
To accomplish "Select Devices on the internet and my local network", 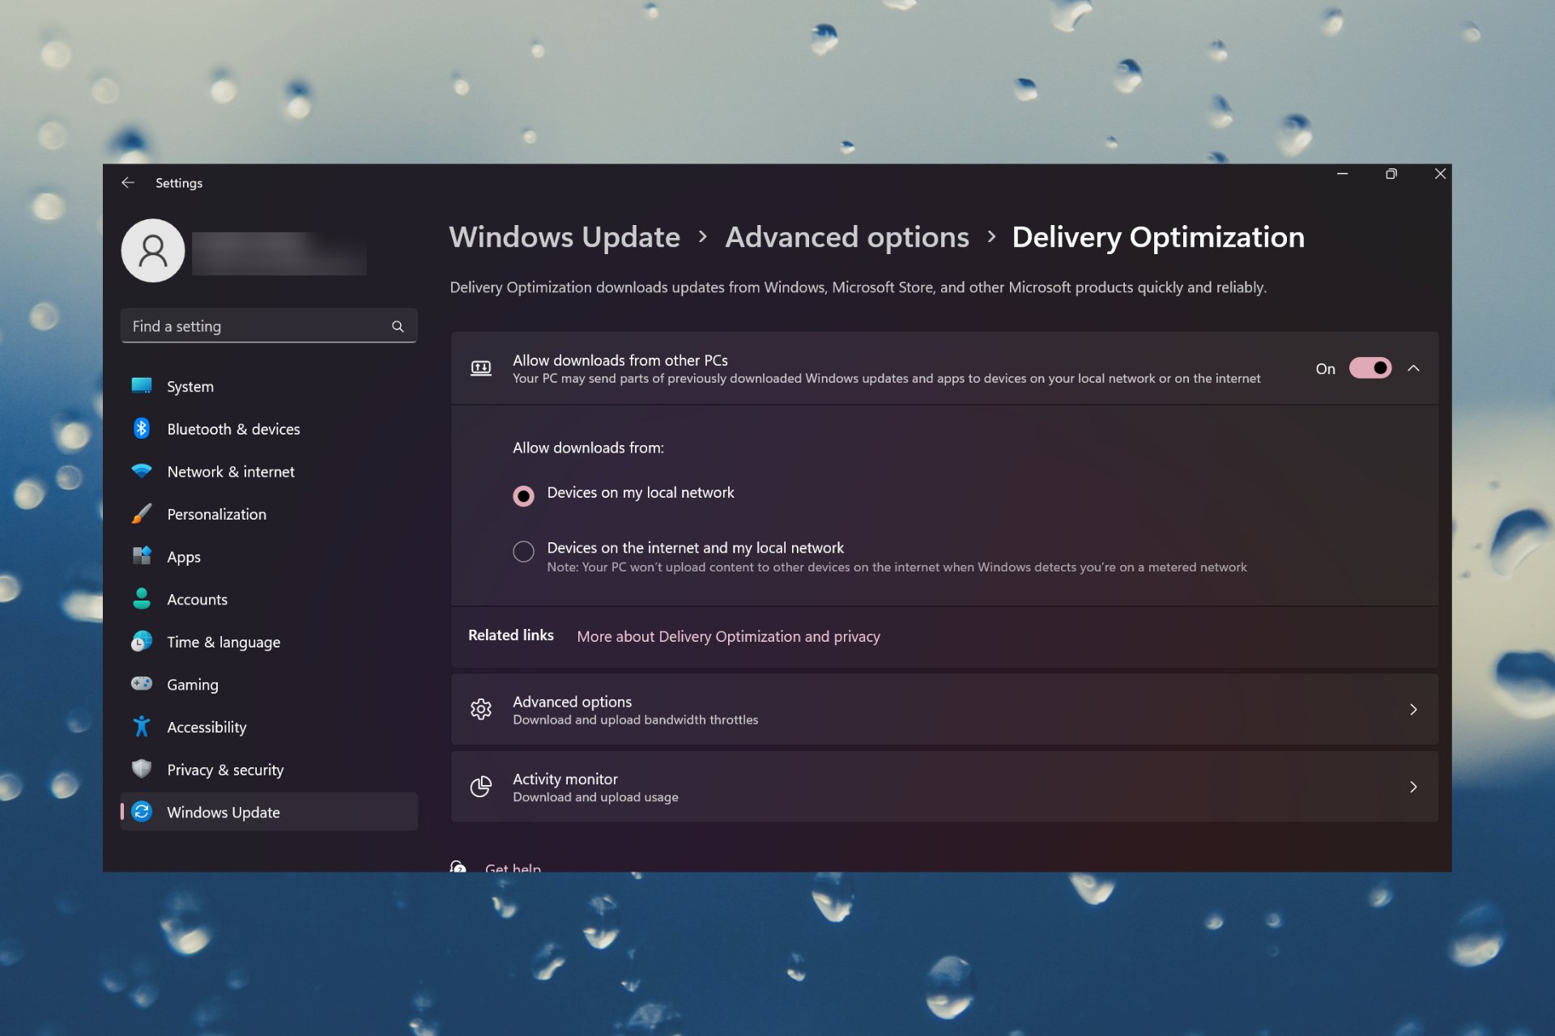I will 523,548.
